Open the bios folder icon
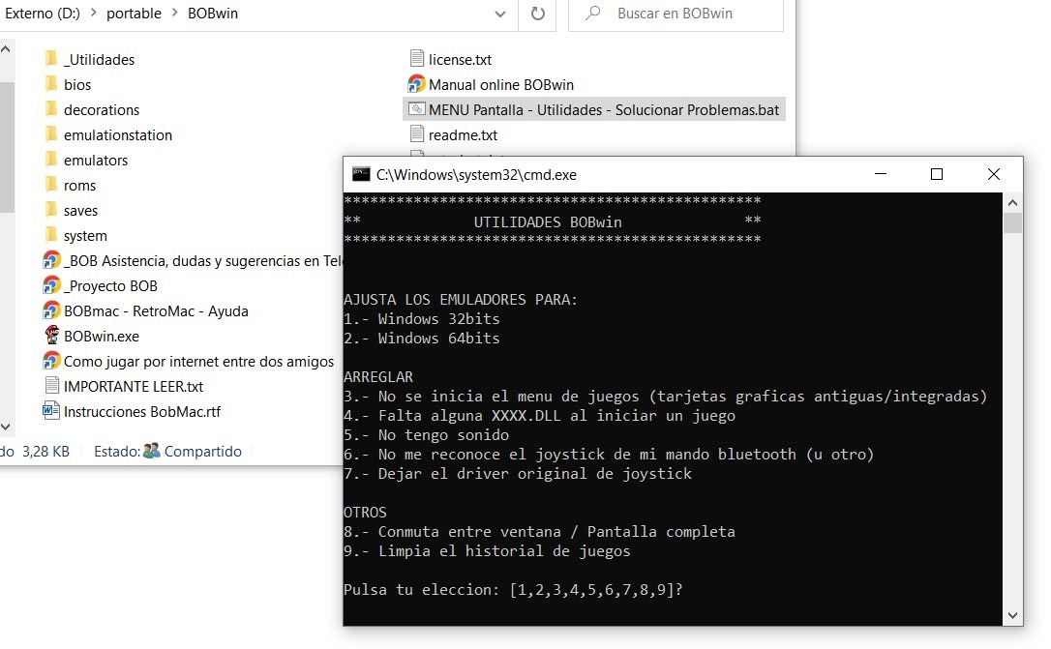Viewport: 1051px width, 649px height. point(51,84)
